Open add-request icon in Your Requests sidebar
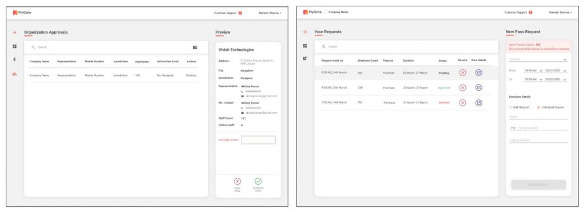The width and height of the screenshot is (586, 212). point(305,59)
